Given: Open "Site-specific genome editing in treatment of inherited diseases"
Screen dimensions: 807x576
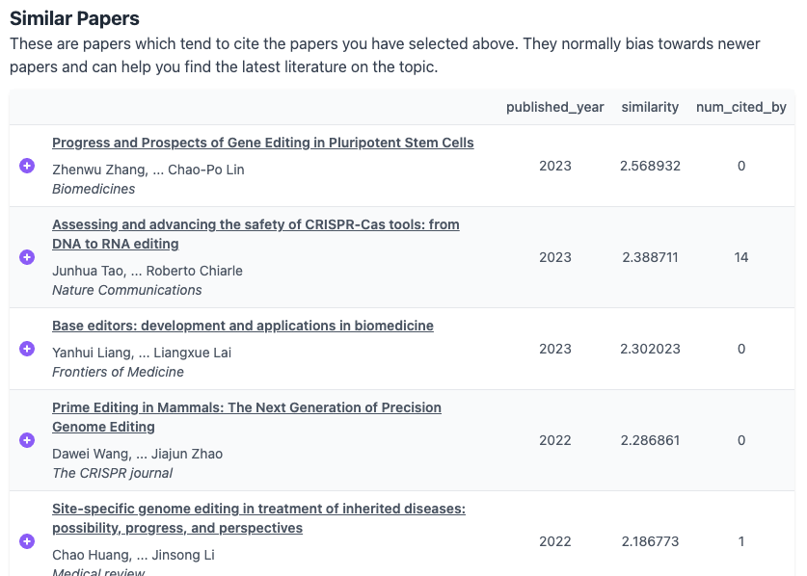Looking at the screenshot, I should coord(258,518).
